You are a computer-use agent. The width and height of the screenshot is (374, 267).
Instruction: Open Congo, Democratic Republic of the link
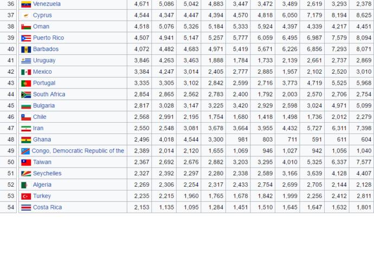point(78,151)
